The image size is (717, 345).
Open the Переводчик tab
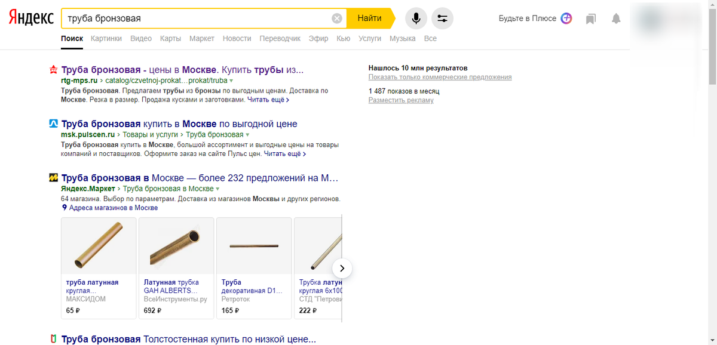coord(280,38)
